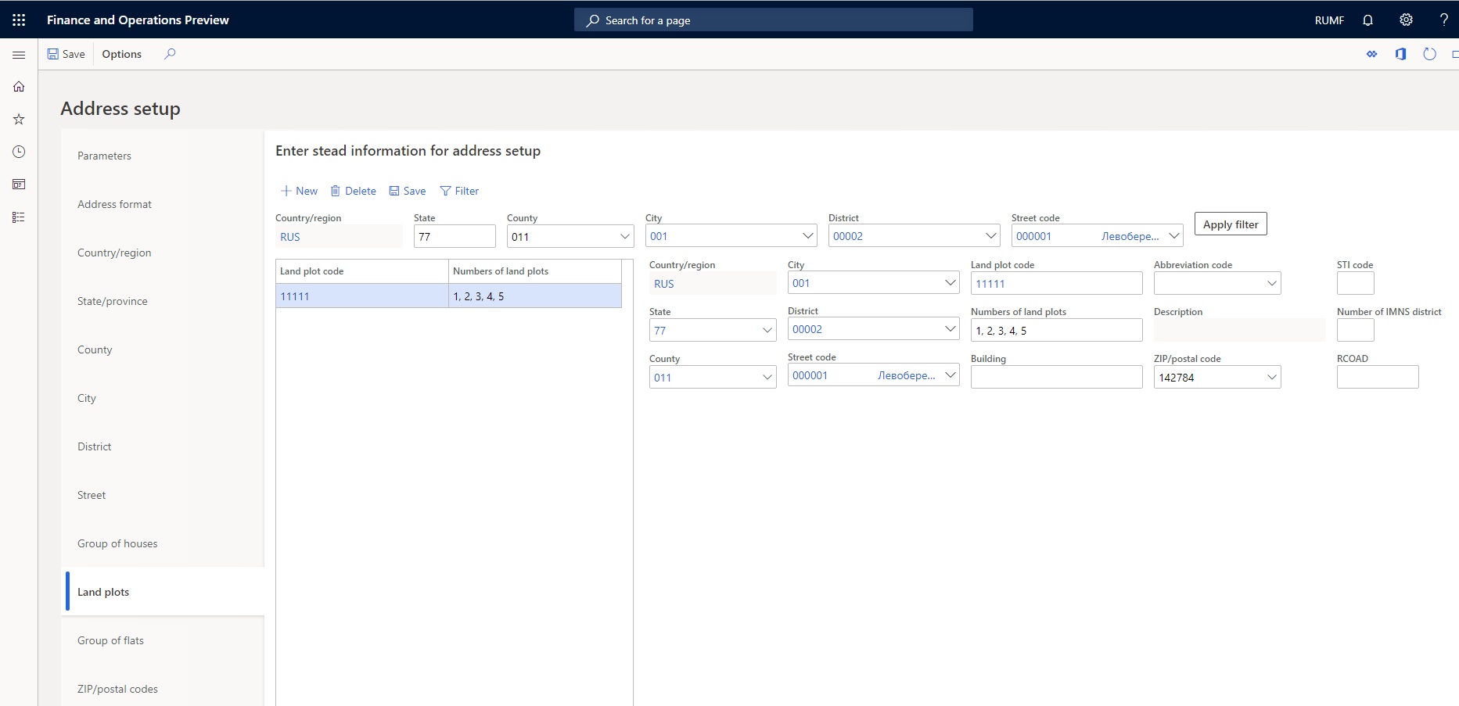Image resolution: width=1459 pixels, height=706 pixels.
Task: Open notifications via the bell icon
Action: [1367, 20]
